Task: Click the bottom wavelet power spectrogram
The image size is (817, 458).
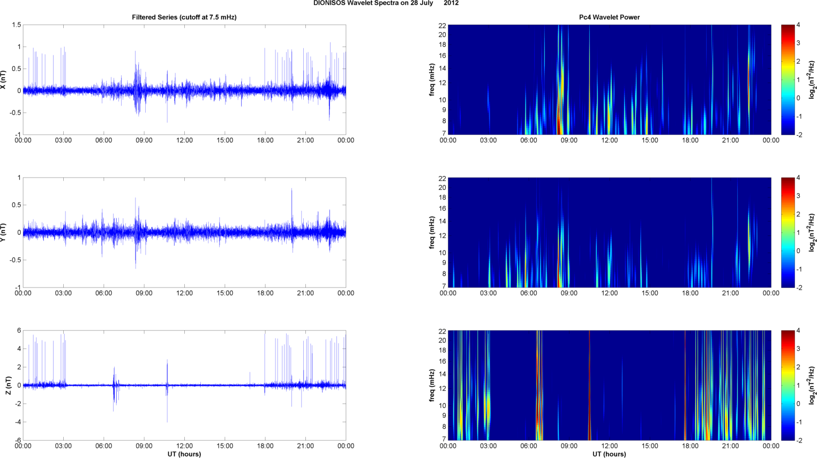Action: click(609, 385)
